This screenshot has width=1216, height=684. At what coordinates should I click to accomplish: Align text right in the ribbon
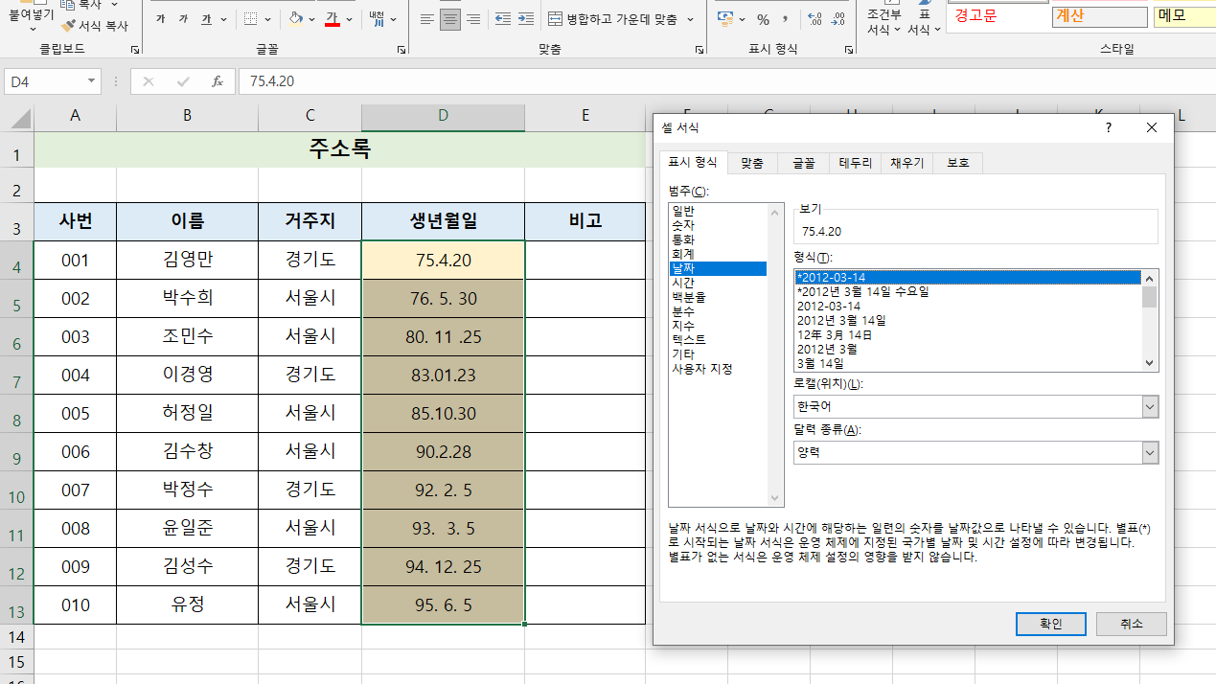click(472, 19)
